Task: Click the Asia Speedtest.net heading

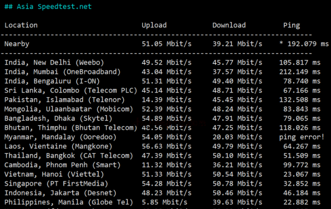Action: (x=48, y=6)
